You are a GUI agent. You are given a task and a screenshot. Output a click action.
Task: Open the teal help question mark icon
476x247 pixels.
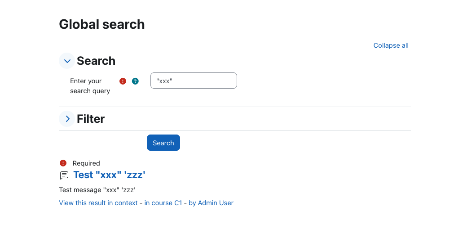(135, 81)
